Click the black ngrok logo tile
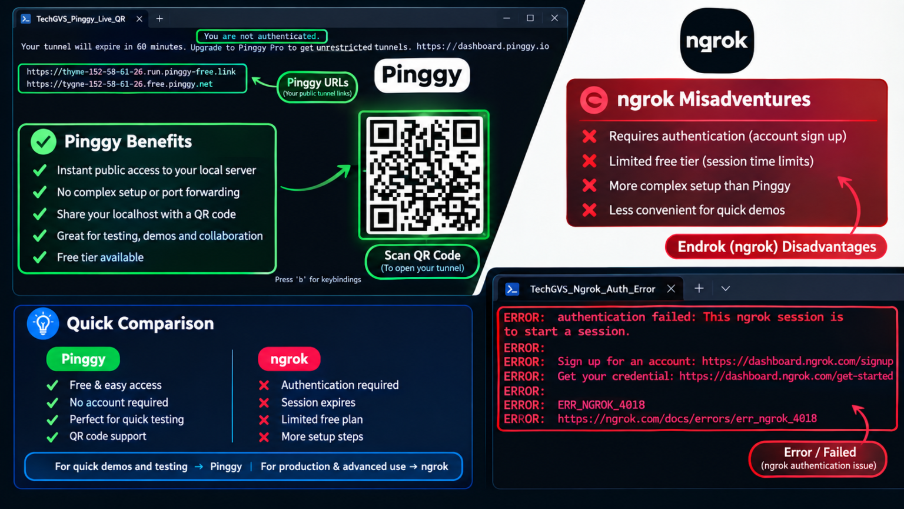Screen dimensions: 904x509 point(717,41)
